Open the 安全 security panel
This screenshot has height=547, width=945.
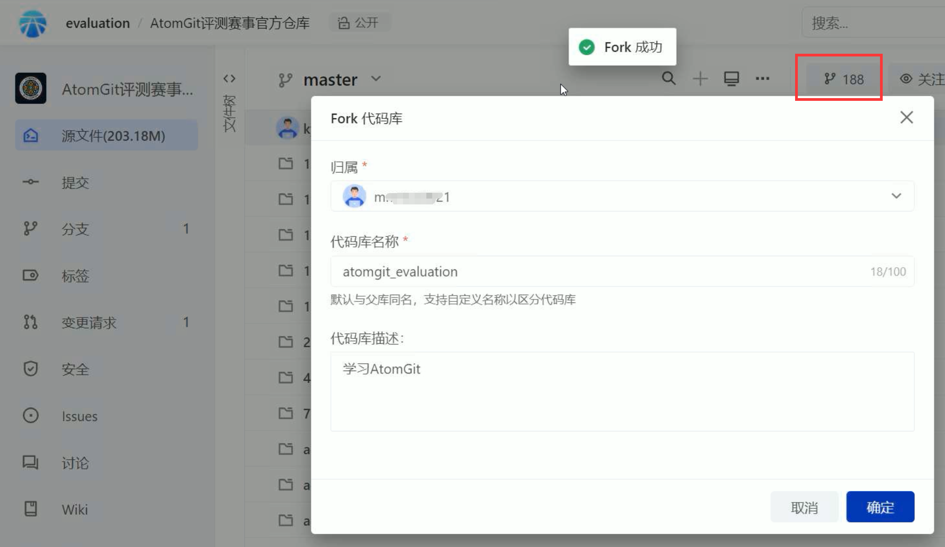click(75, 369)
